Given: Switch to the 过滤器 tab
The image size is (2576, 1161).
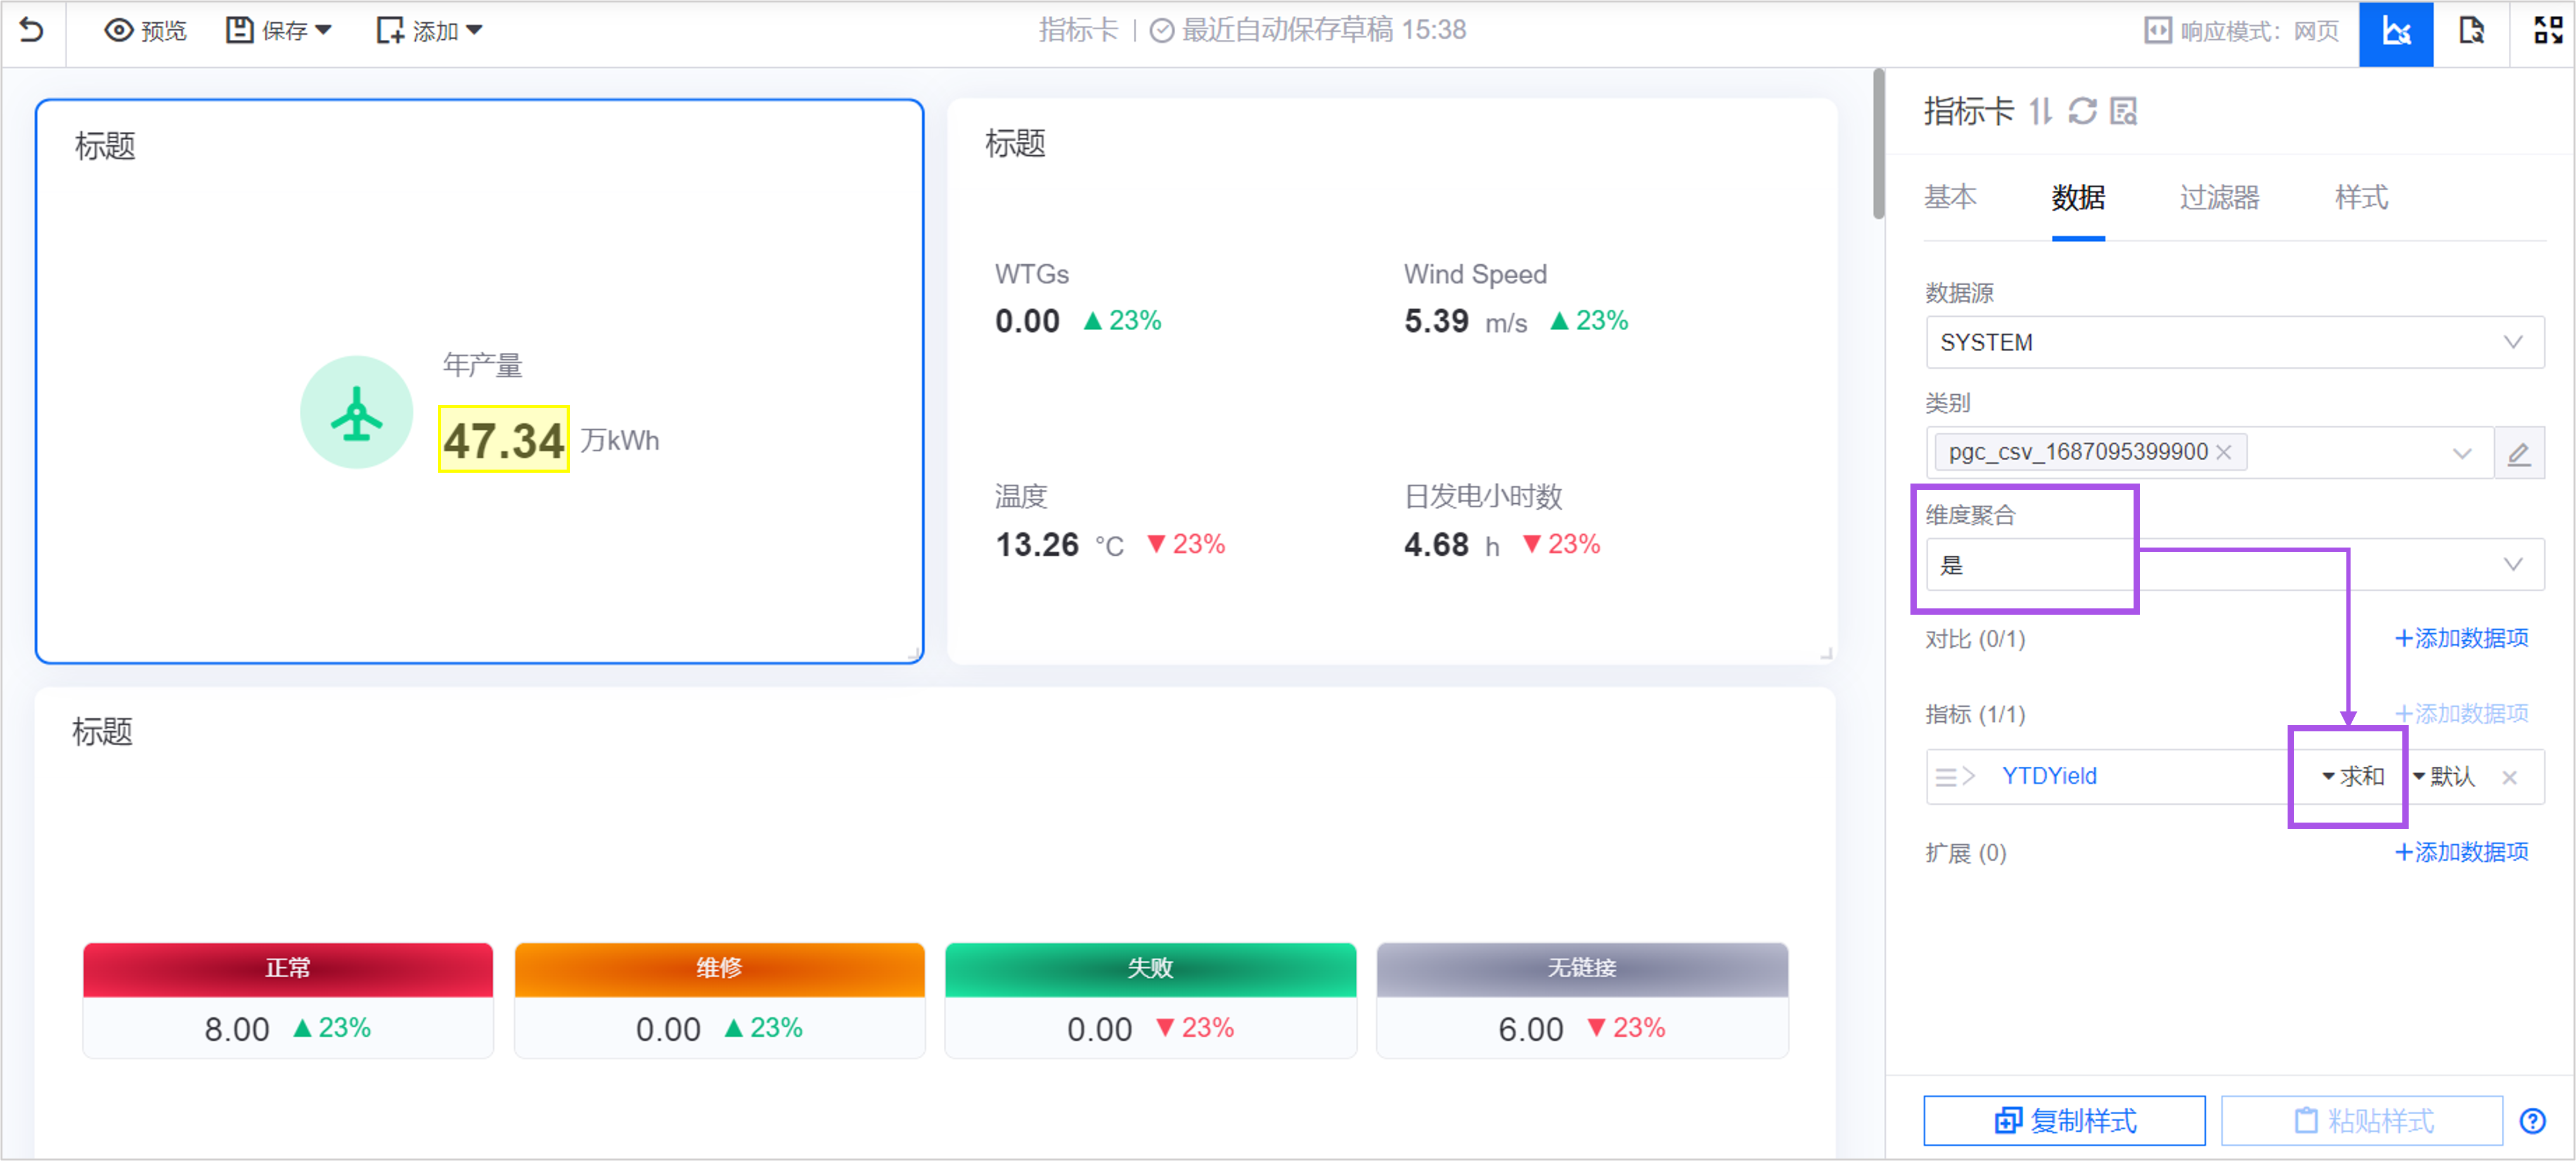Looking at the screenshot, I should tap(2218, 197).
